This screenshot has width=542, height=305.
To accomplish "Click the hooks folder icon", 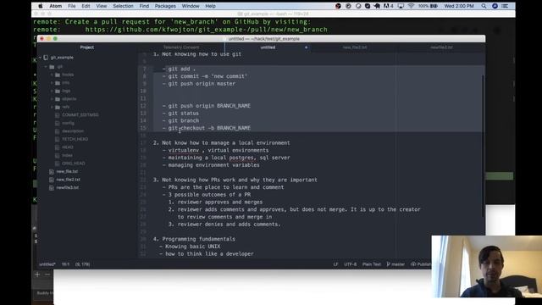I will [58, 75].
